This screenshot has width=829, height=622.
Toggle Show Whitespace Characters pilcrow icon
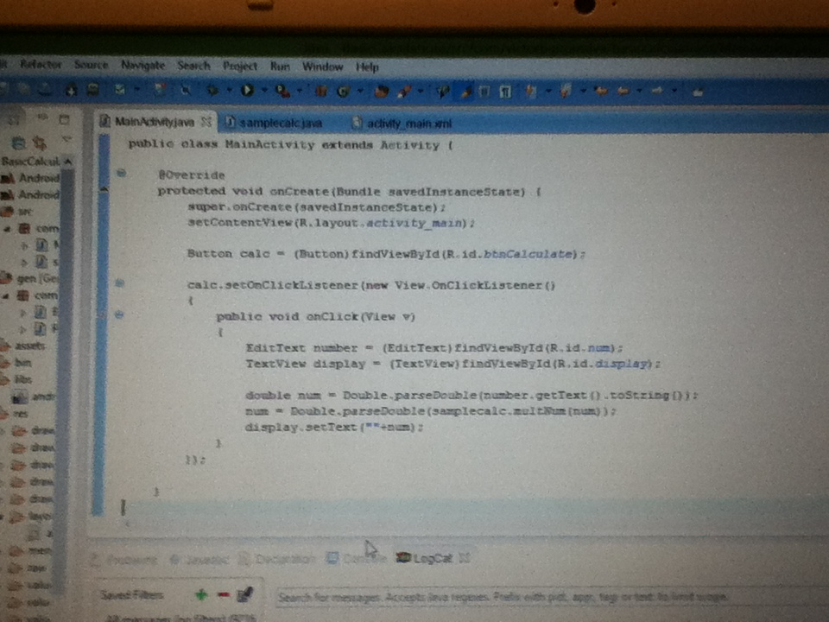[505, 92]
